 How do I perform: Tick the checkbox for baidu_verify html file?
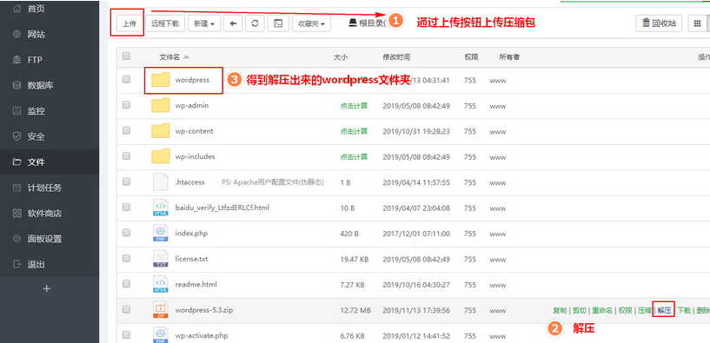point(126,208)
